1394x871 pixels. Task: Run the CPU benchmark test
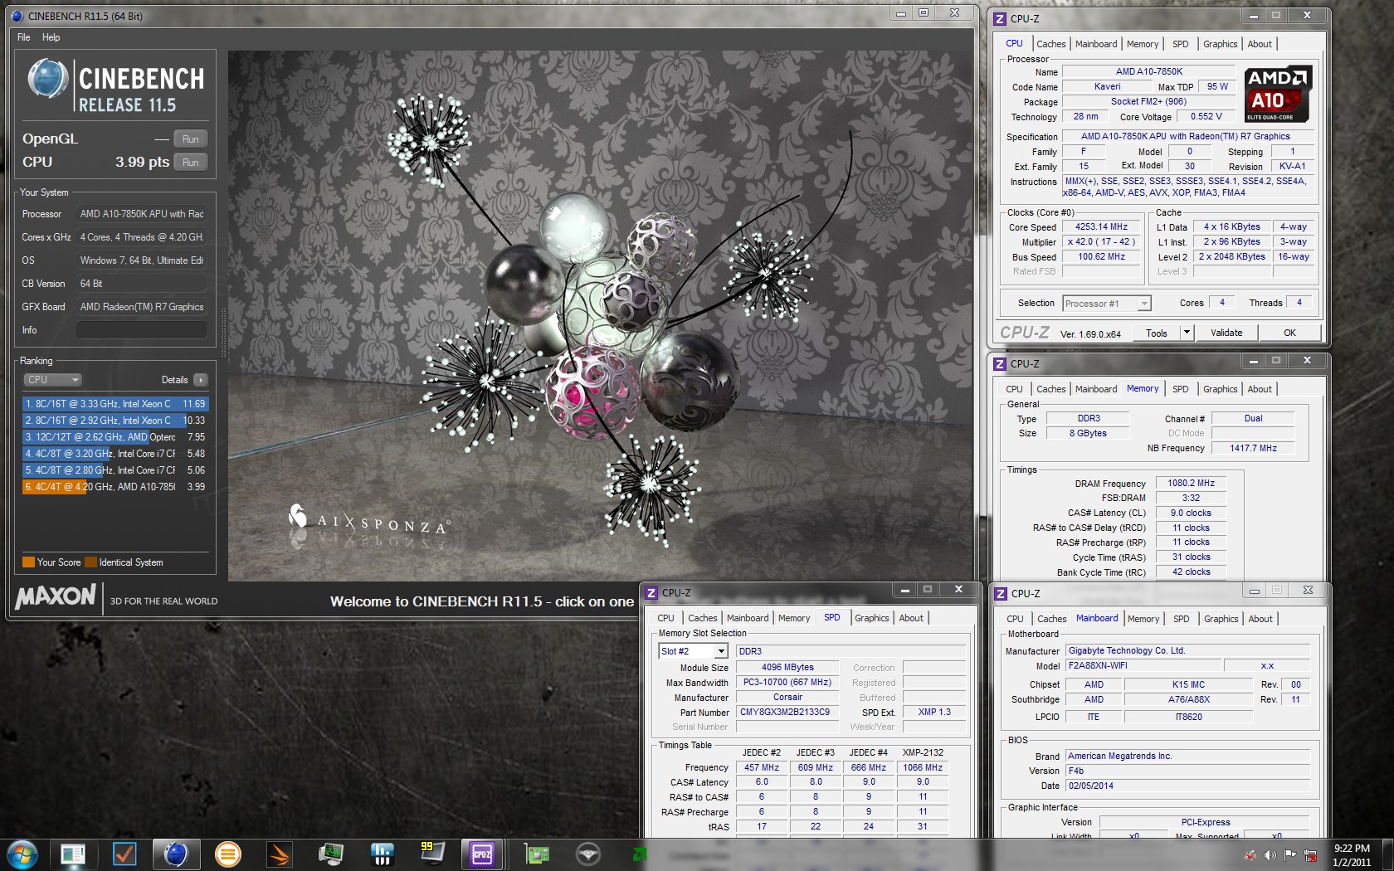click(x=190, y=163)
